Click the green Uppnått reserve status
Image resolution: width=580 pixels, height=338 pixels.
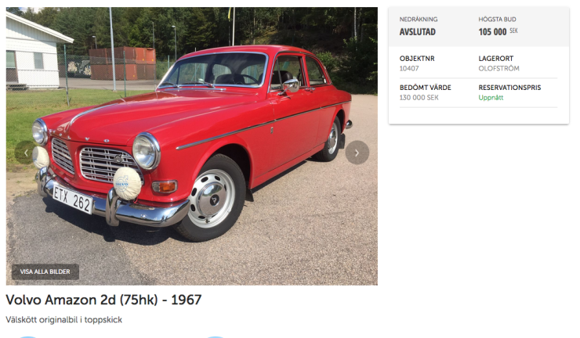click(x=491, y=98)
